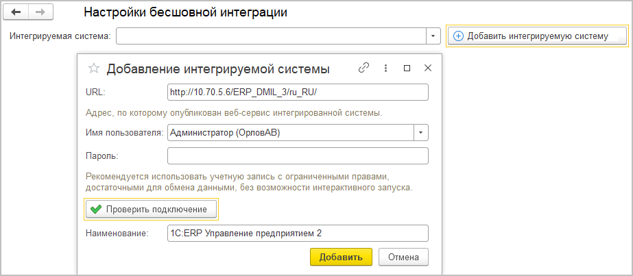
Task: Click the forward arrow navigation button
Action: [40, 13]
